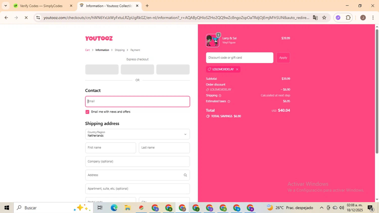Expand the Country/Region dropdown
This screenshot has height=213, width=379.
pyautogui.click(x=137, y=134)
